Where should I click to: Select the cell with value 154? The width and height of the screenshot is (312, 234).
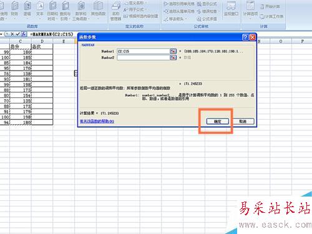tap(21, 95)
